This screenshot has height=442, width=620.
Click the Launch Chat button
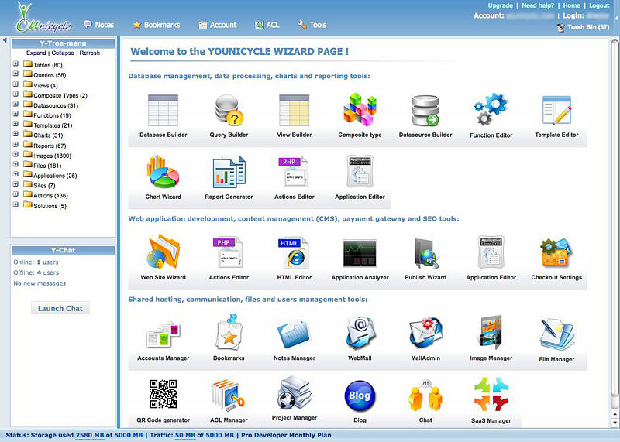(x=60, y=308)
